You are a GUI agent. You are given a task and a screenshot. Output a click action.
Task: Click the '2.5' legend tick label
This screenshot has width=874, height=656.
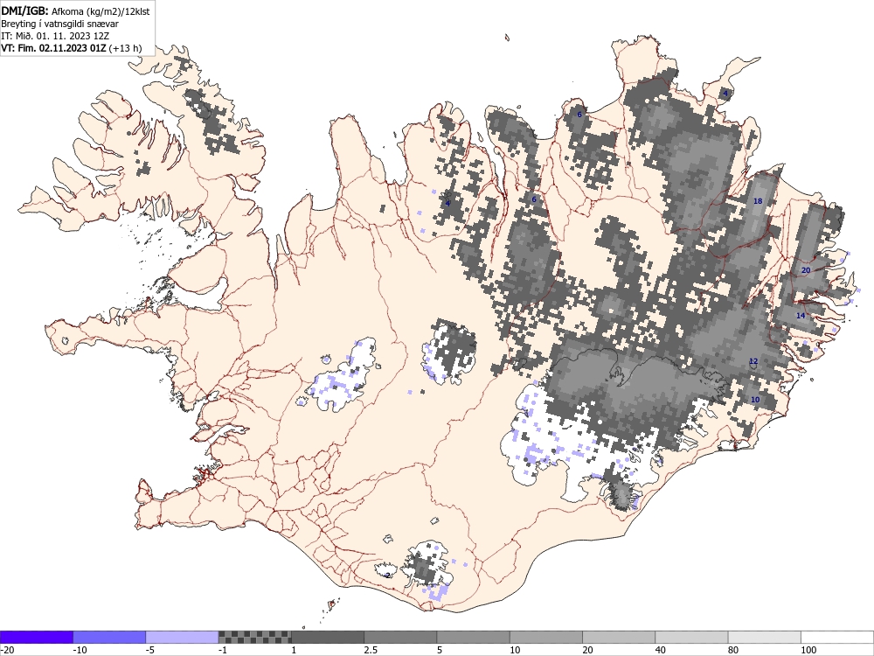click(x=371, y=650)
